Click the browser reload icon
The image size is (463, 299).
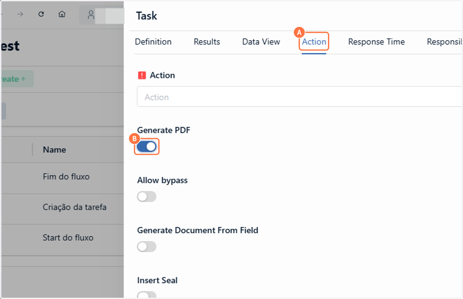click(41, 14)
